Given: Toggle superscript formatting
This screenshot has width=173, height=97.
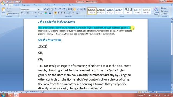Looking at the screenshot, I should 38,13.
